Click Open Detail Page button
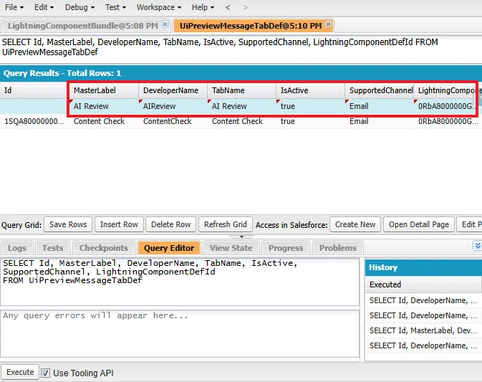 [419, 224]
